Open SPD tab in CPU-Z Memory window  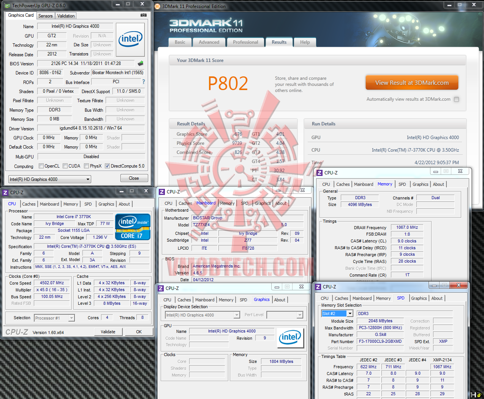coord(402,184)
